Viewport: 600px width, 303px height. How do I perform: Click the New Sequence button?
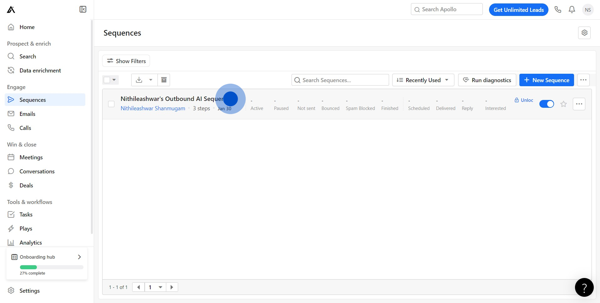click(546, 80)
